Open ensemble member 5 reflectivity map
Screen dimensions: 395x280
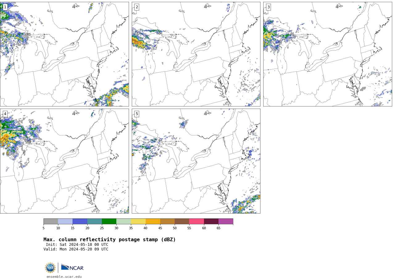pyautogui.click(x=196, y=161)
